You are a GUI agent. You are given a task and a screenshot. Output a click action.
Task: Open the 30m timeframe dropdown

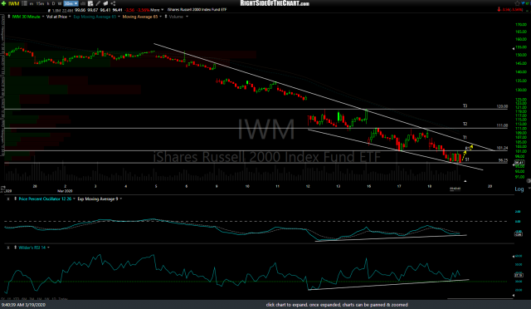pos(71,3)
